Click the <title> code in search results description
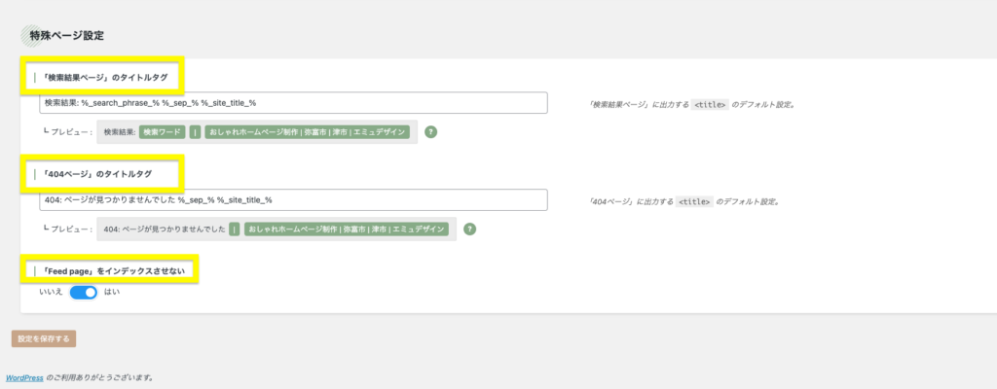The height and width of the screenshot is (389, 997). pos(709,104)
